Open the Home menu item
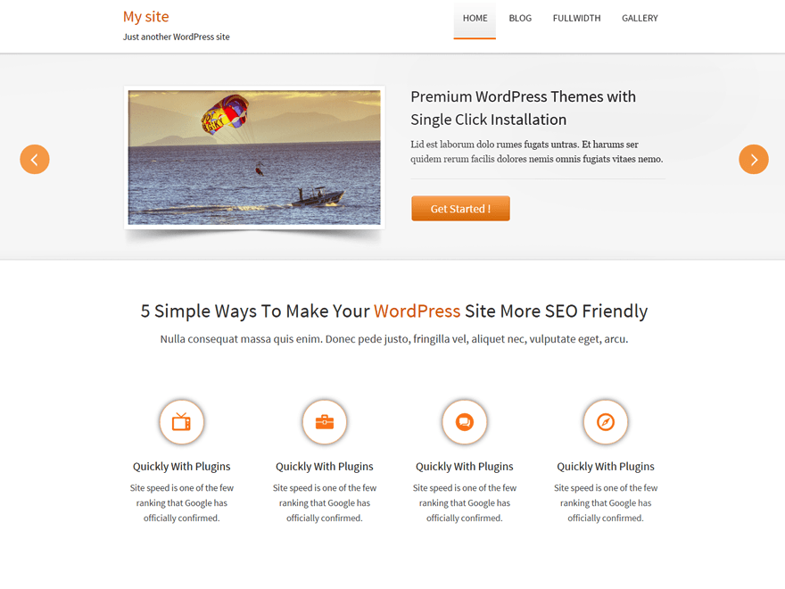785x589 pixels. coord(475,20)
